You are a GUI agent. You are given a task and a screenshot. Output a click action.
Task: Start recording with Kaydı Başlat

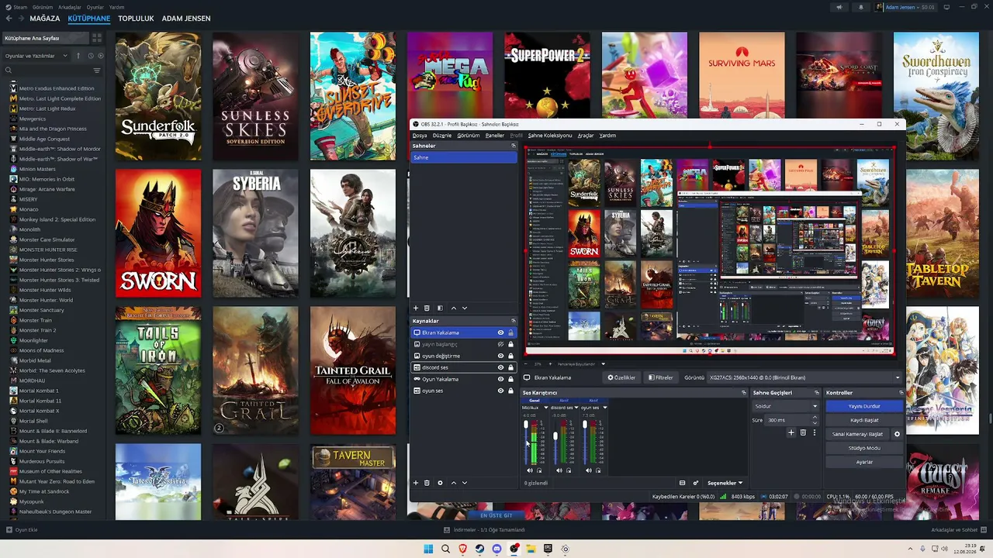point(864,420)
